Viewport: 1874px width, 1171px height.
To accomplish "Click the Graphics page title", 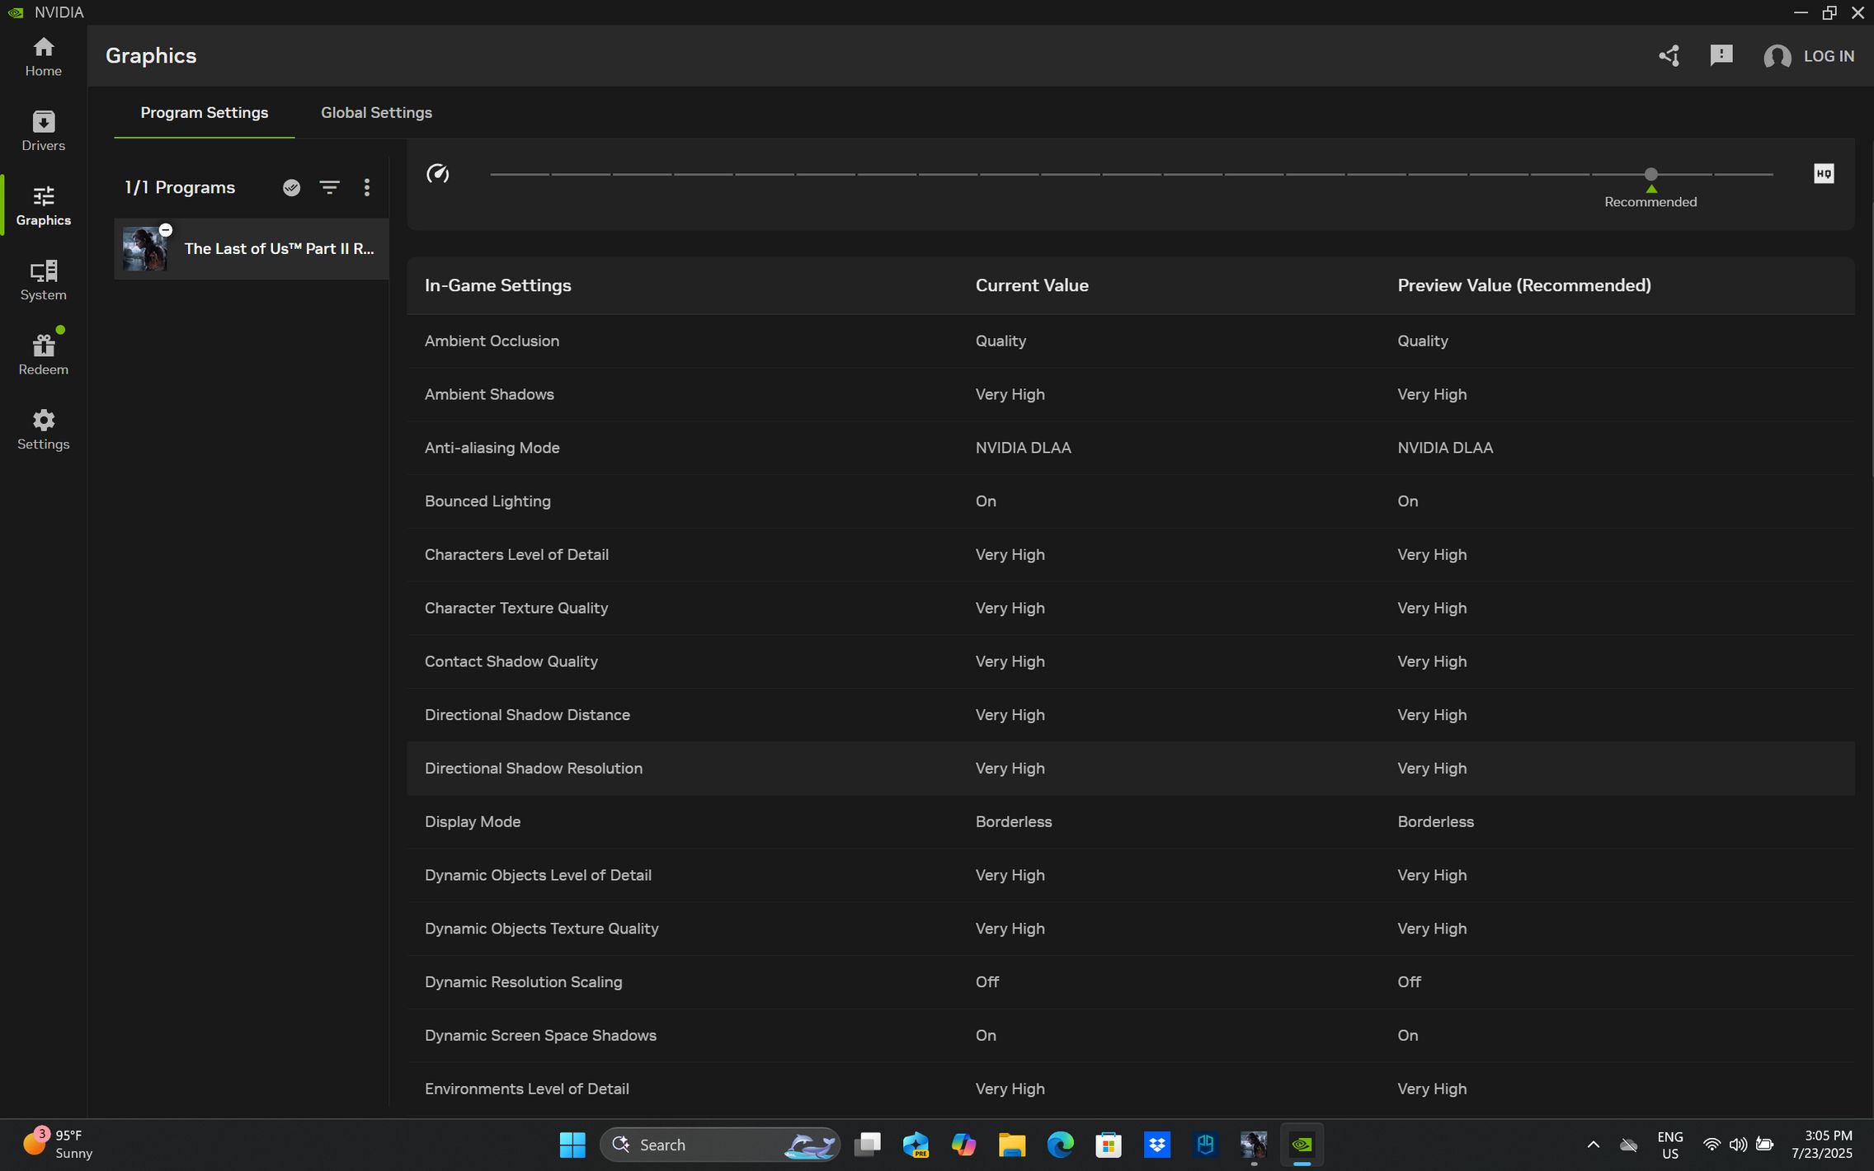I will (151, 56).
